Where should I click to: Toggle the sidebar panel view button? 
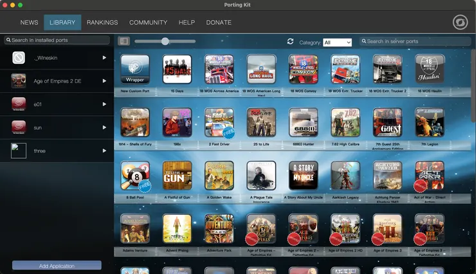(124, 41)
